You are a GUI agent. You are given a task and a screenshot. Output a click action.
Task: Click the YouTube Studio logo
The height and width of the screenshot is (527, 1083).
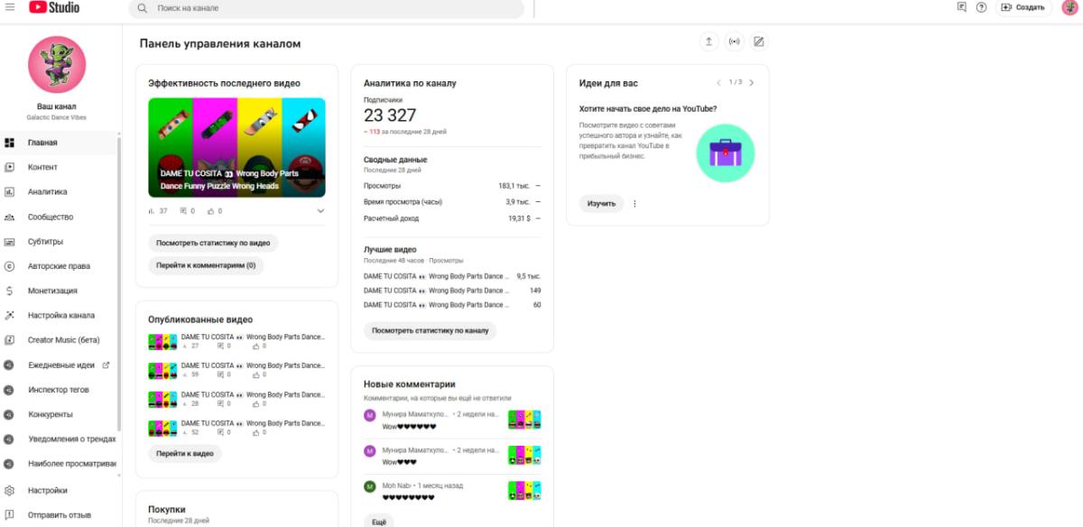54,7
